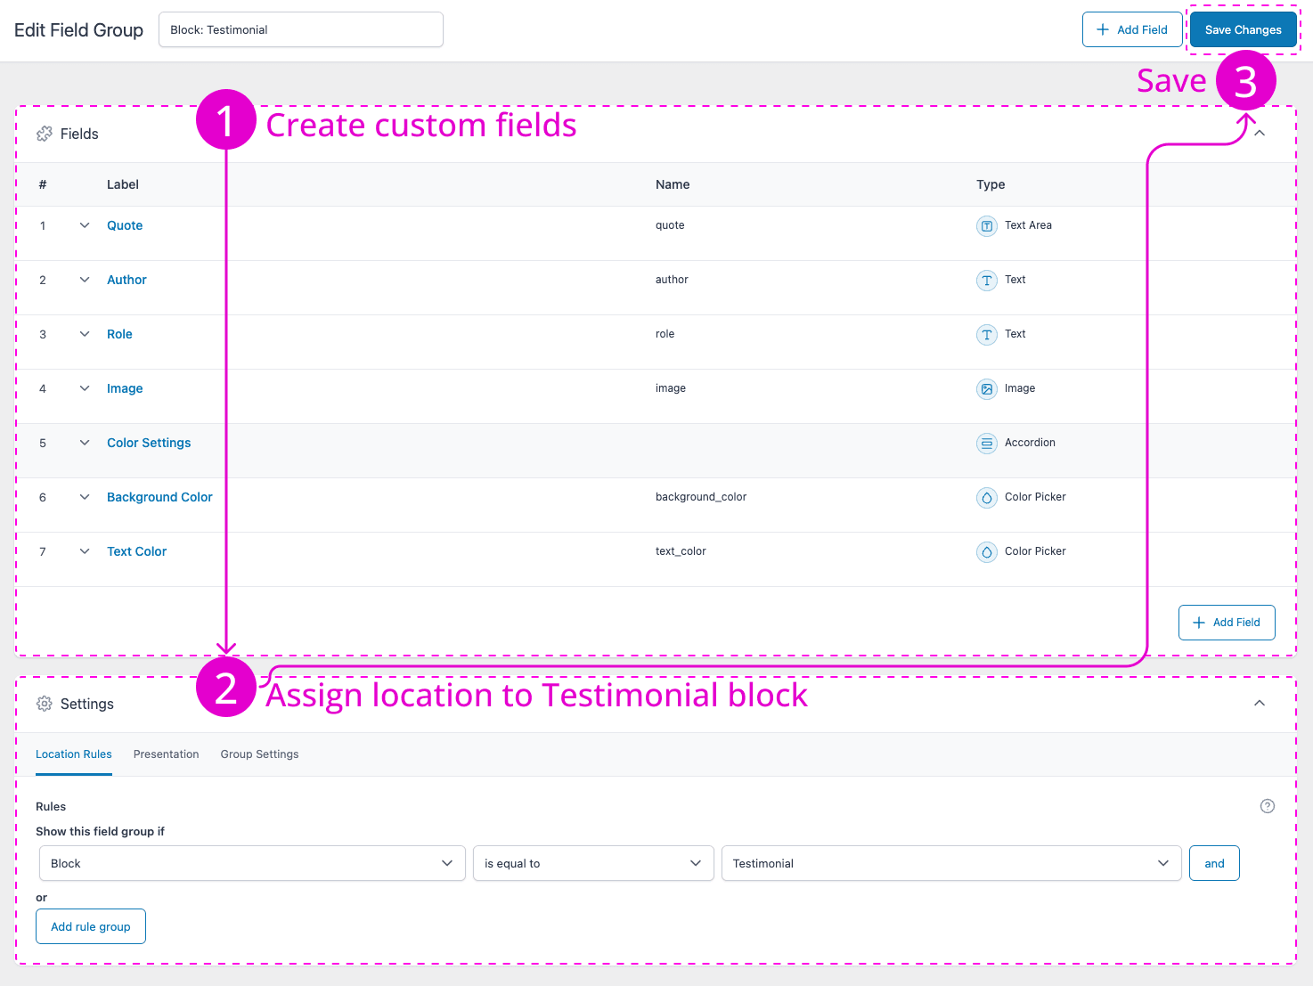This screenshot has height=986, width=1313.
Task: Click the Fields panel puzzle icon
Action: (44, 133)
